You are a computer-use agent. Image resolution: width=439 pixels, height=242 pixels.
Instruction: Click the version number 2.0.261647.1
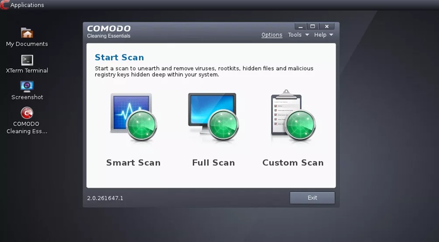[x=105, y=198]
